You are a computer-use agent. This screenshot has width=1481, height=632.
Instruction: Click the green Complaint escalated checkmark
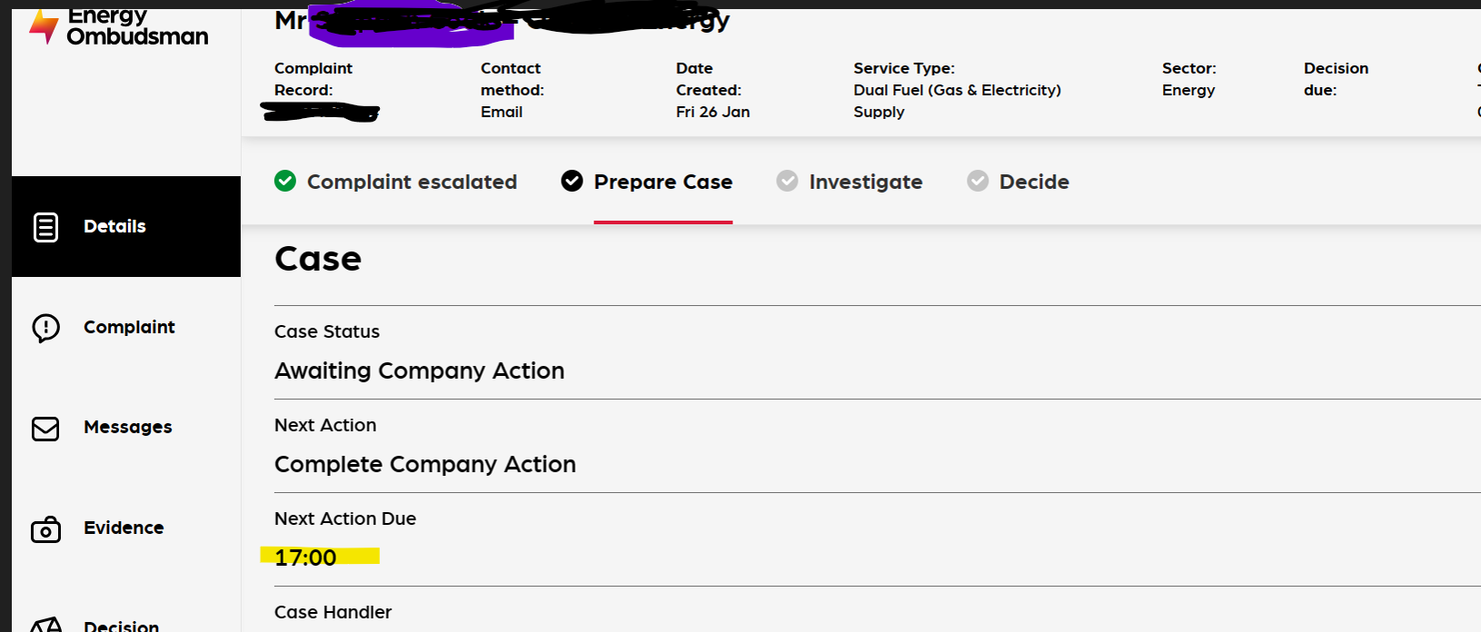(285, 181)
